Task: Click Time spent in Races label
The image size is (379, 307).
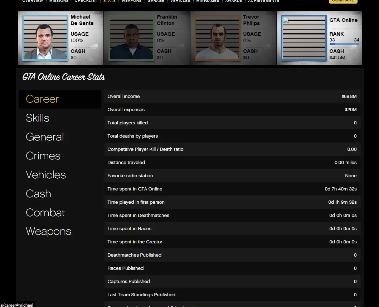Action: click(x=129, y=229)
